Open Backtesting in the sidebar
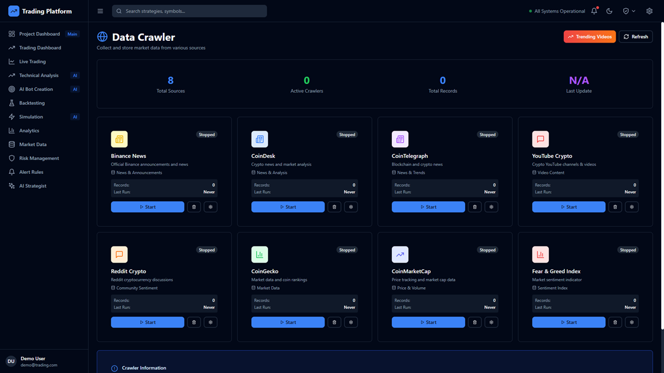664x373 pixels. click(x=32, y=103)
